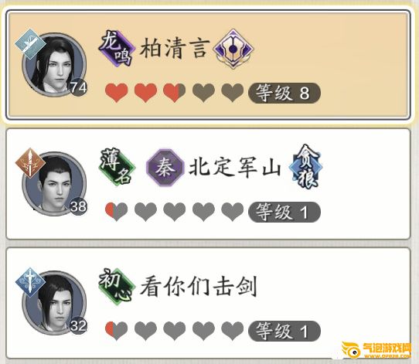This screenshot has width=419, height=364.
Task: Click the half-filled third heart for 柏清言
Action: pos(175,93)
